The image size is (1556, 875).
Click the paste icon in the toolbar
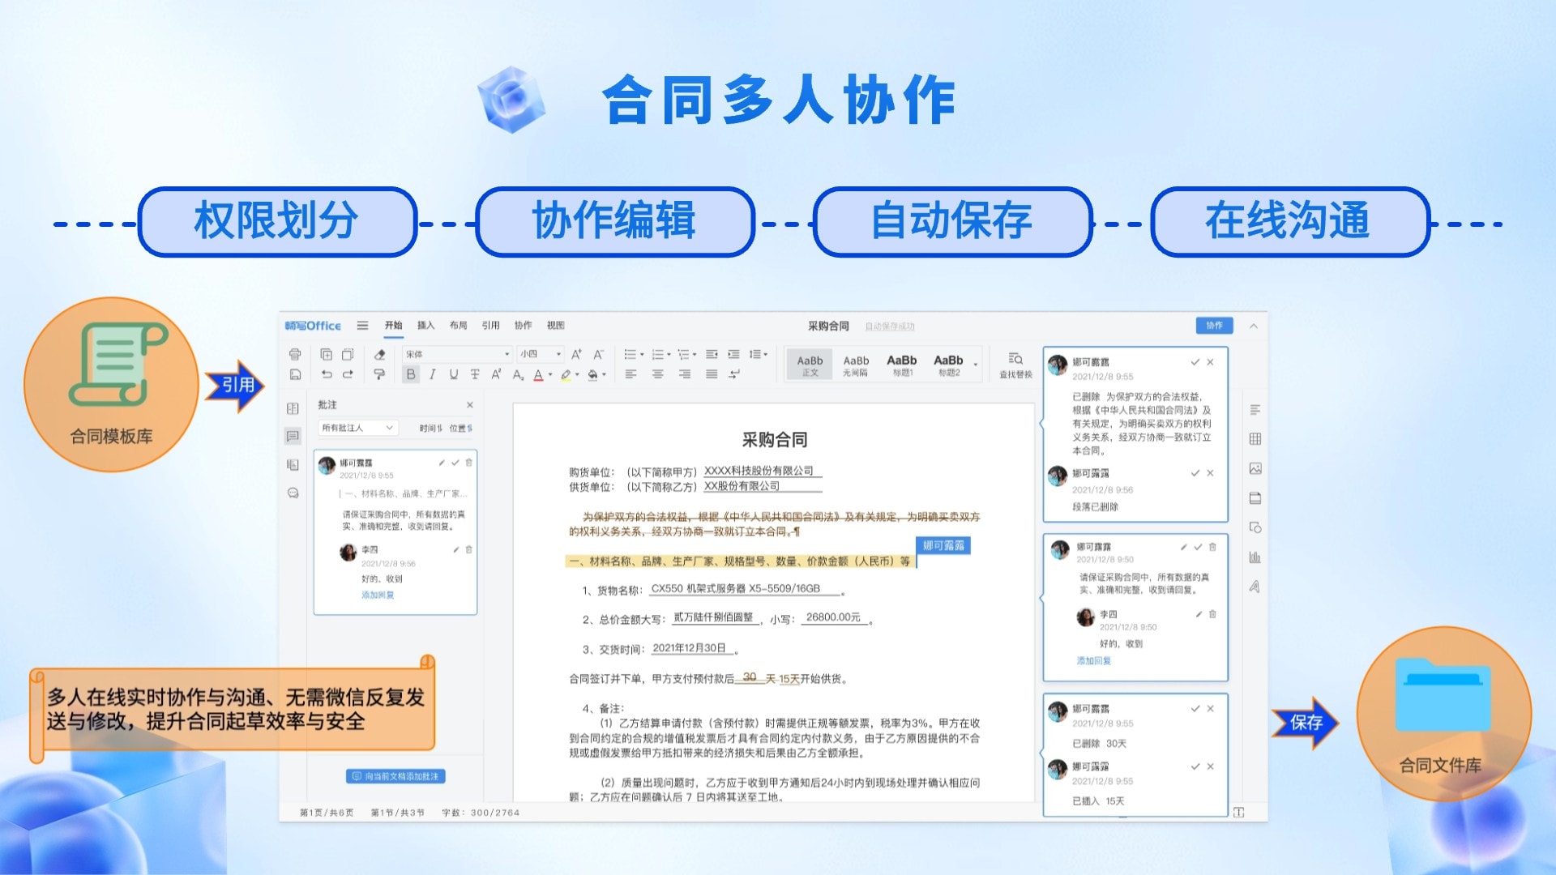[348, 354]
